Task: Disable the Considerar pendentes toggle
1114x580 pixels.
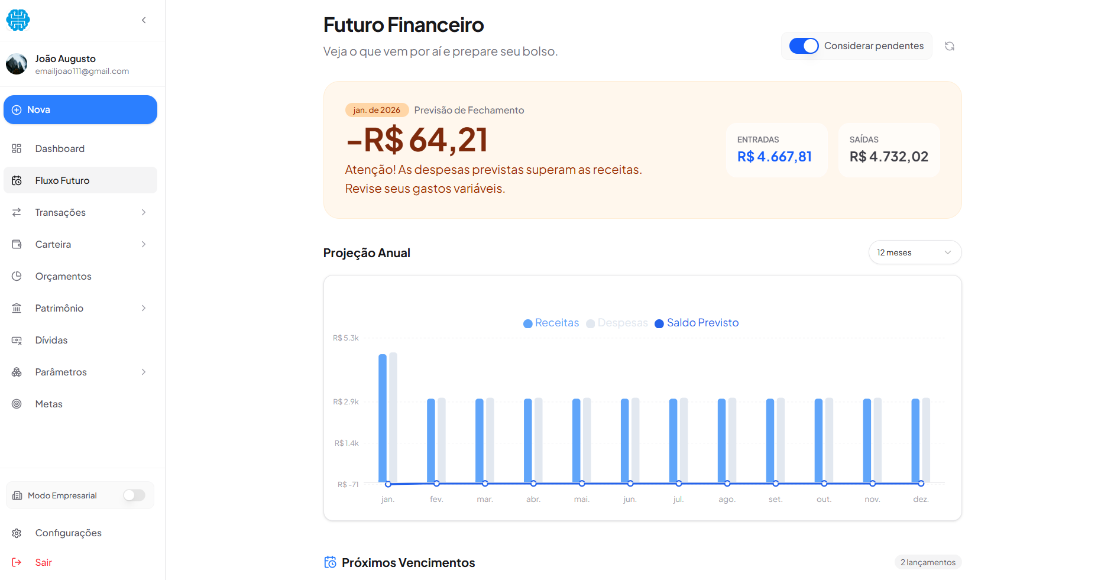Action: [x=804, y=46]
